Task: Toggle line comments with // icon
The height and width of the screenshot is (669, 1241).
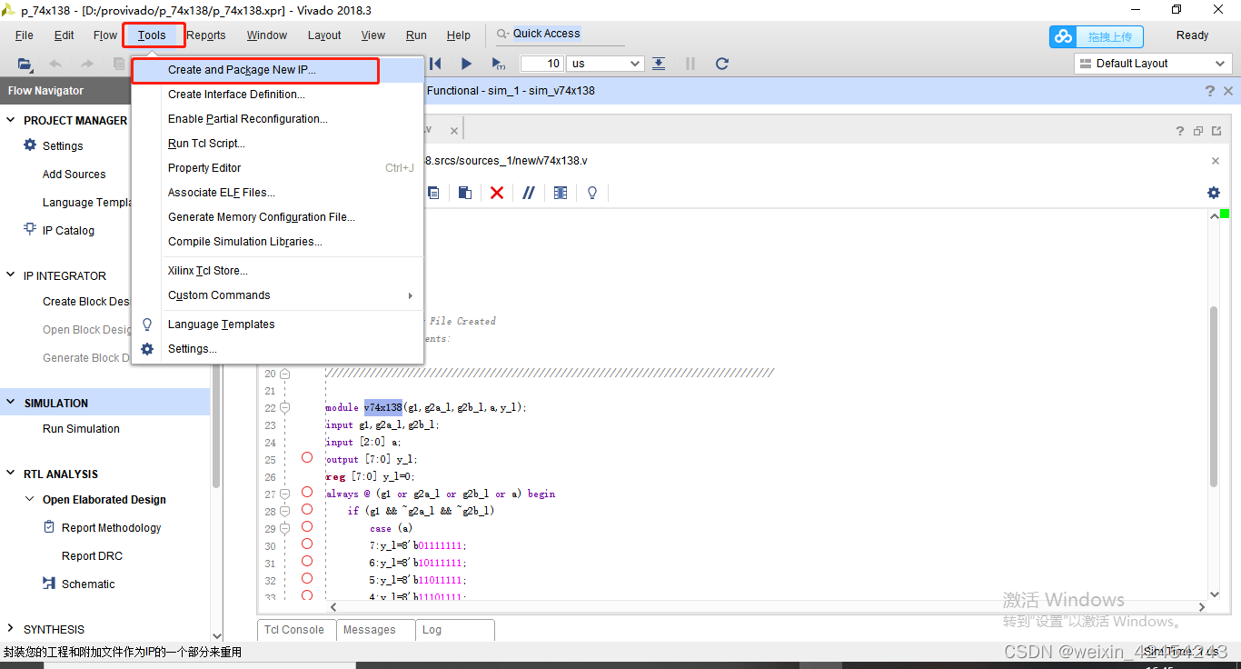Action: pyautogui.click(x=529, y=193)
